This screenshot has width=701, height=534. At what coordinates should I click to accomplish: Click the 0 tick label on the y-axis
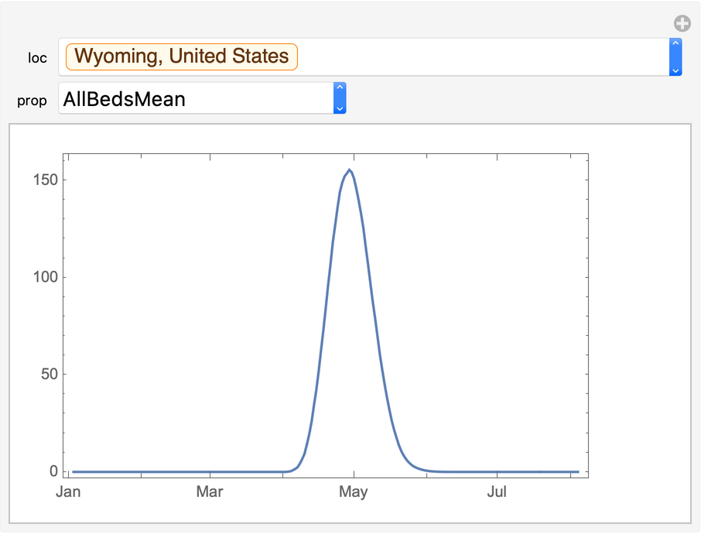point(53,471)
